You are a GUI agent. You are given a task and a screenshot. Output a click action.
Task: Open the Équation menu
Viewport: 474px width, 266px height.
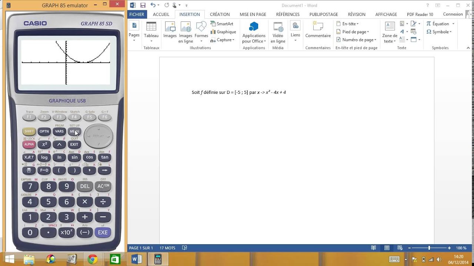click(x=440, y=24)
